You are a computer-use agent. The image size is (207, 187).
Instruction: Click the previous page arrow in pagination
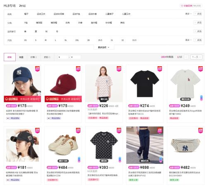pyautogui.click(x=186, y=57)
